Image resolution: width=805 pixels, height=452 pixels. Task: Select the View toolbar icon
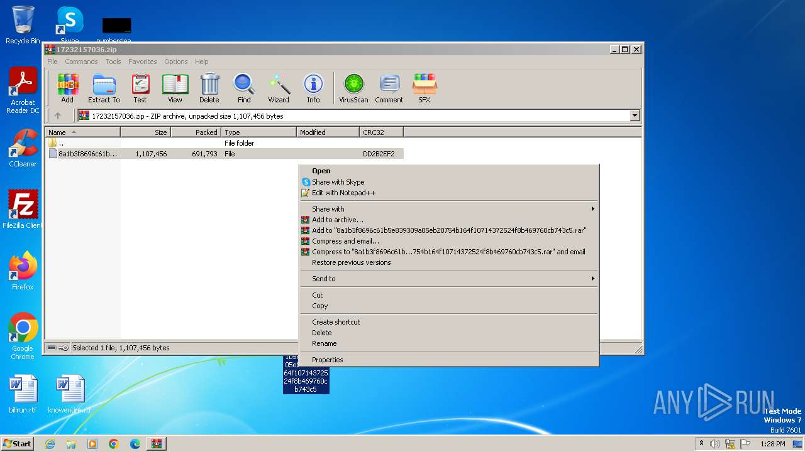click(175, 88)
